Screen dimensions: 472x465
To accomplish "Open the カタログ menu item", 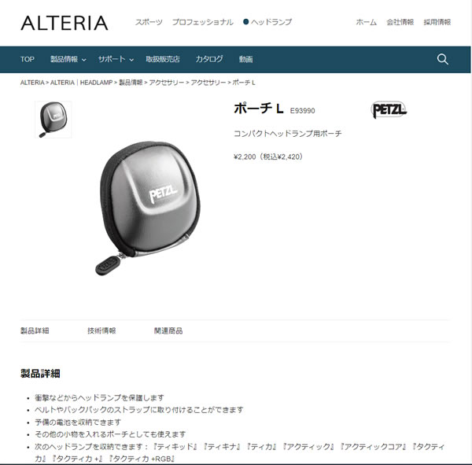I will (209, 59).
